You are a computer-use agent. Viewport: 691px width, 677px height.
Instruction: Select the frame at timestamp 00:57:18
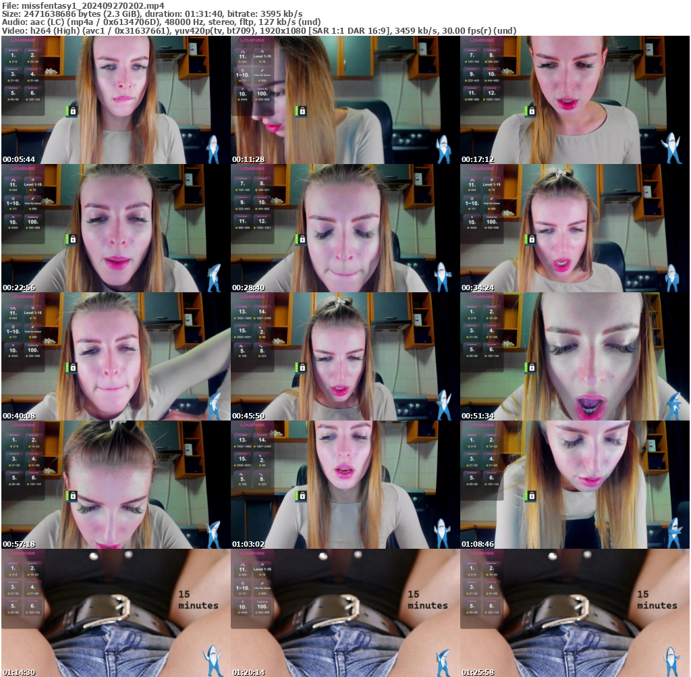tap(115, 485)
